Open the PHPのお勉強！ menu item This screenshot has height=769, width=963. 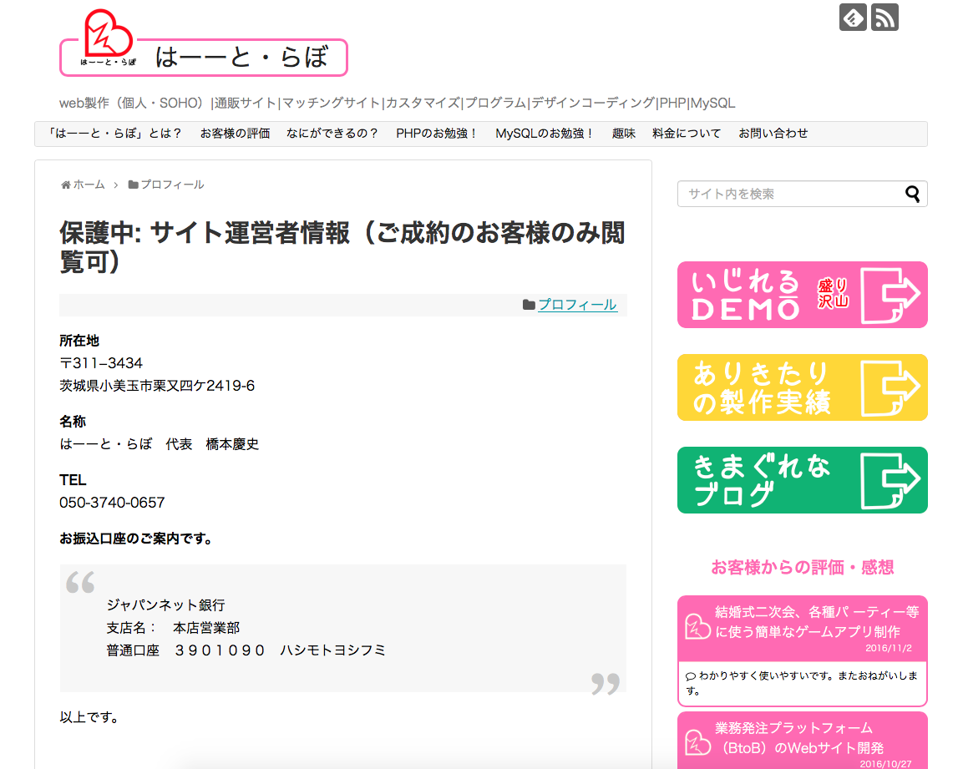[x=438, y=133]
